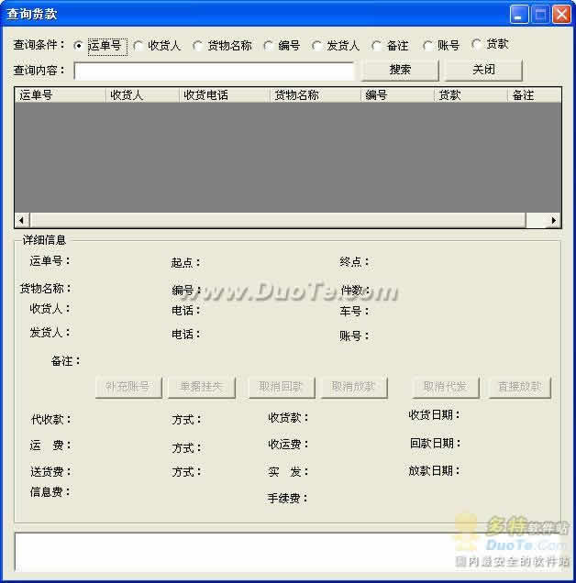Click the 详细信息 group label
The height and width of the screenshot is (583, 576).
(44, 240)
